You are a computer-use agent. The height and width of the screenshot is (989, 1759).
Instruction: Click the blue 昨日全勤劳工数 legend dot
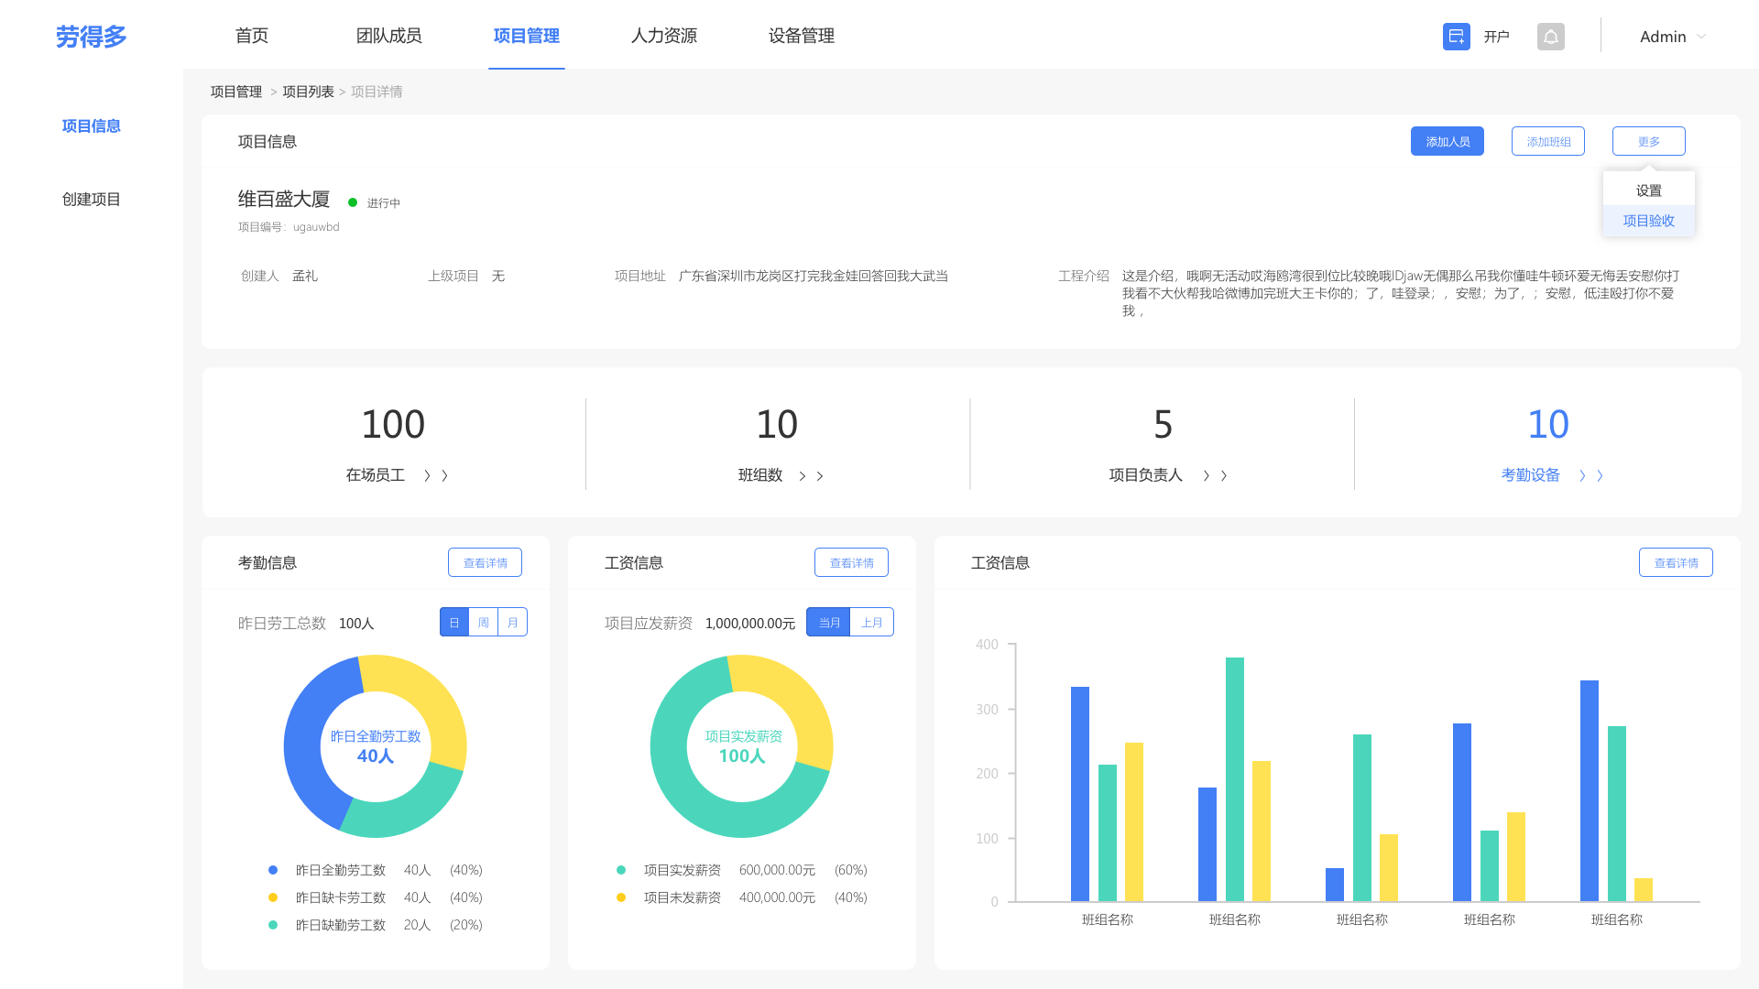tap(273, 870)
